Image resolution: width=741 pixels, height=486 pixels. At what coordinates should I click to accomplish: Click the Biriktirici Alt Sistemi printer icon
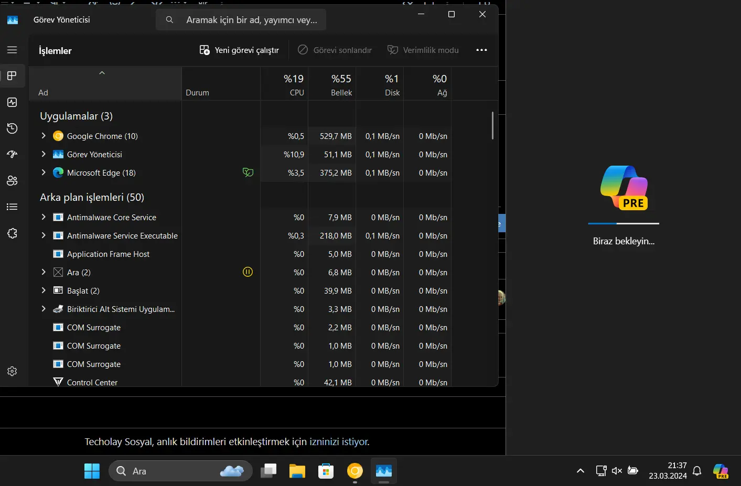pyautogui.click(x=58, y=309)
